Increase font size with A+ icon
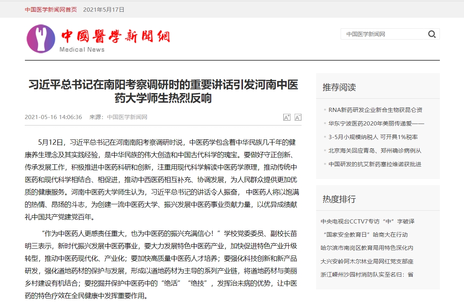This screenshot has width=464, height=306. (287, 117)
